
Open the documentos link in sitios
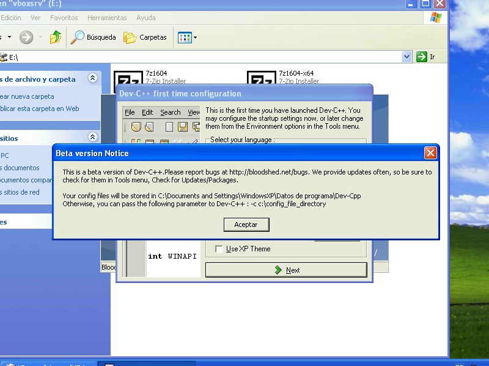point(20,168)
